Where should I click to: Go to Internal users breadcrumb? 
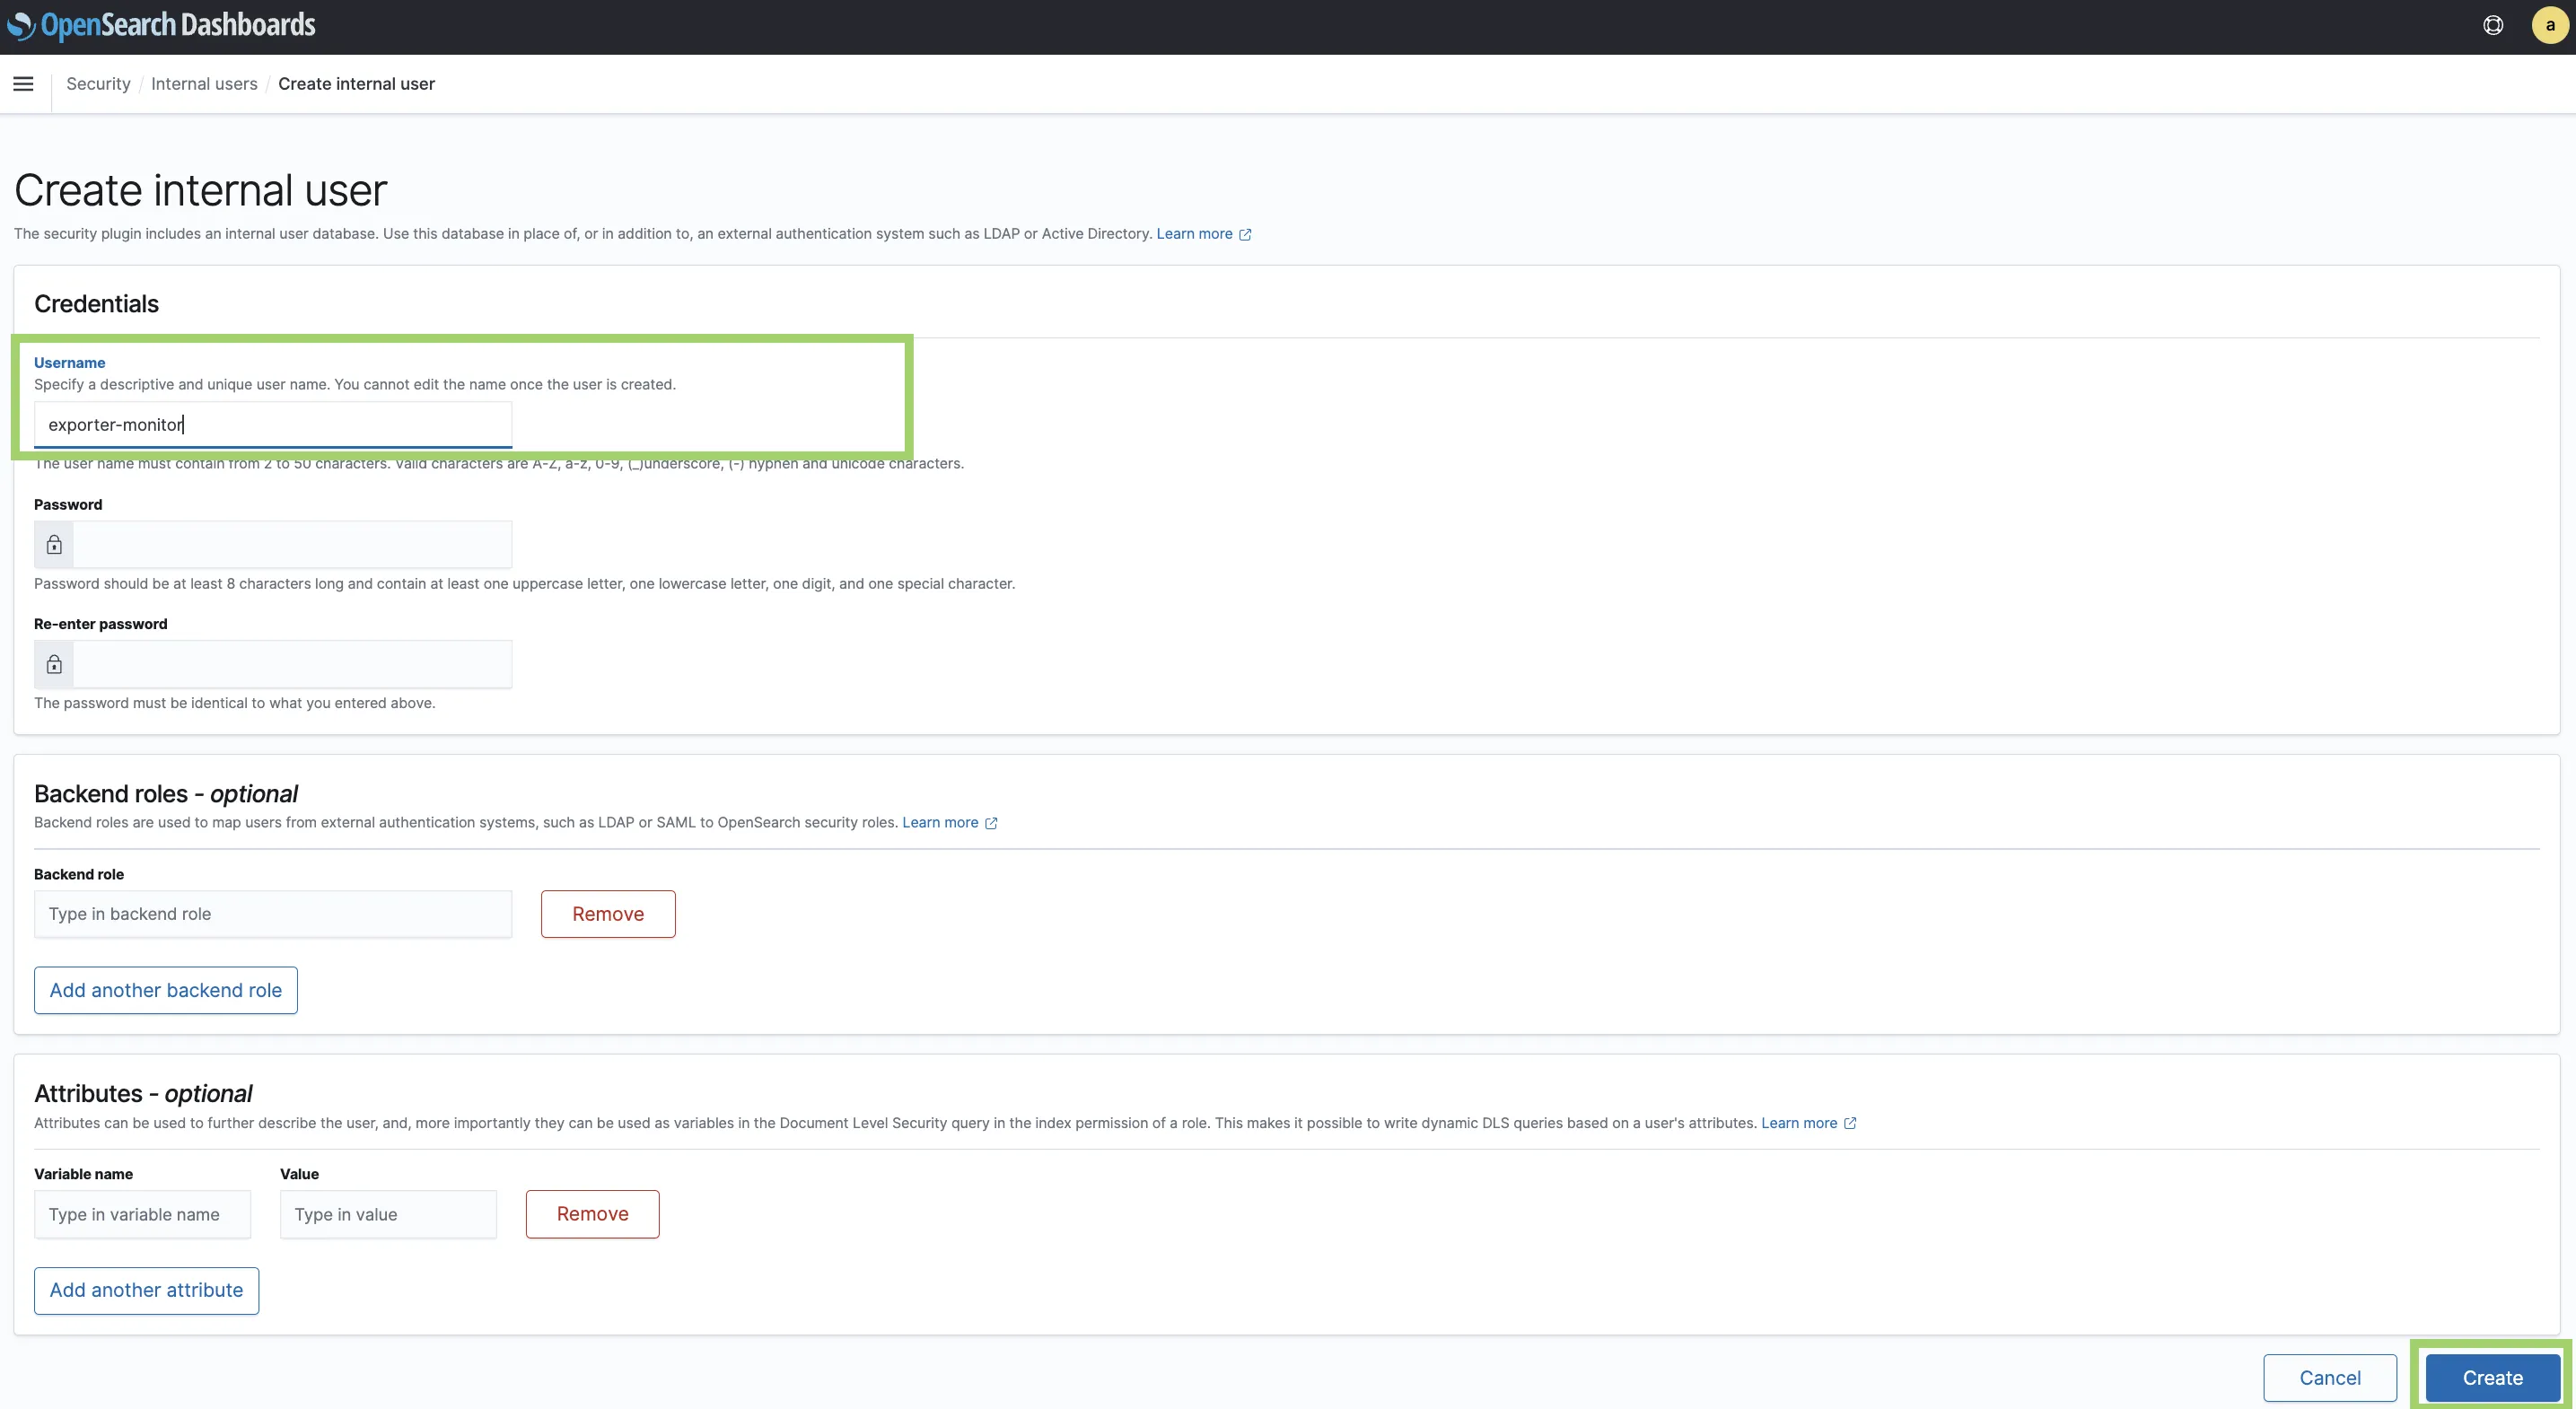204,84
